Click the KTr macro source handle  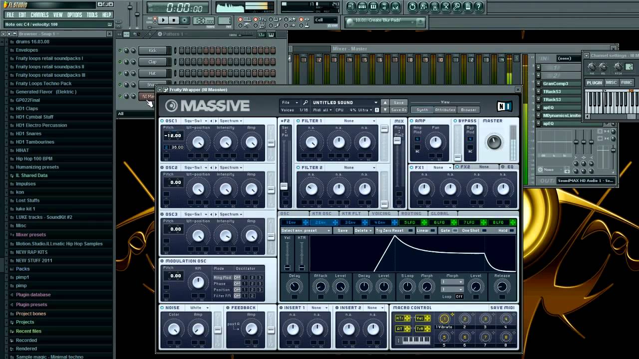(x=407, y=318)
